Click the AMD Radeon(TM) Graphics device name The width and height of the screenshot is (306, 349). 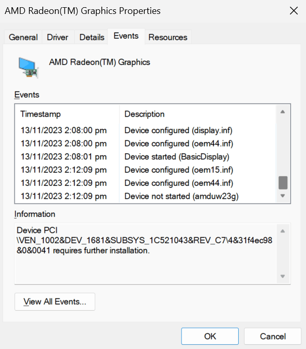100,62
